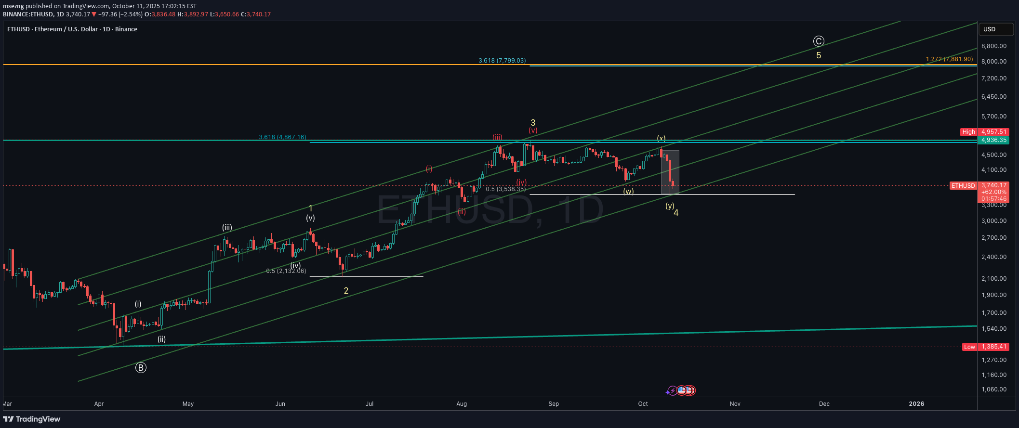Viewport: 1019px width, 428px height.
Task: Select the red (iii) wave marker
Action: click(497, 137)
